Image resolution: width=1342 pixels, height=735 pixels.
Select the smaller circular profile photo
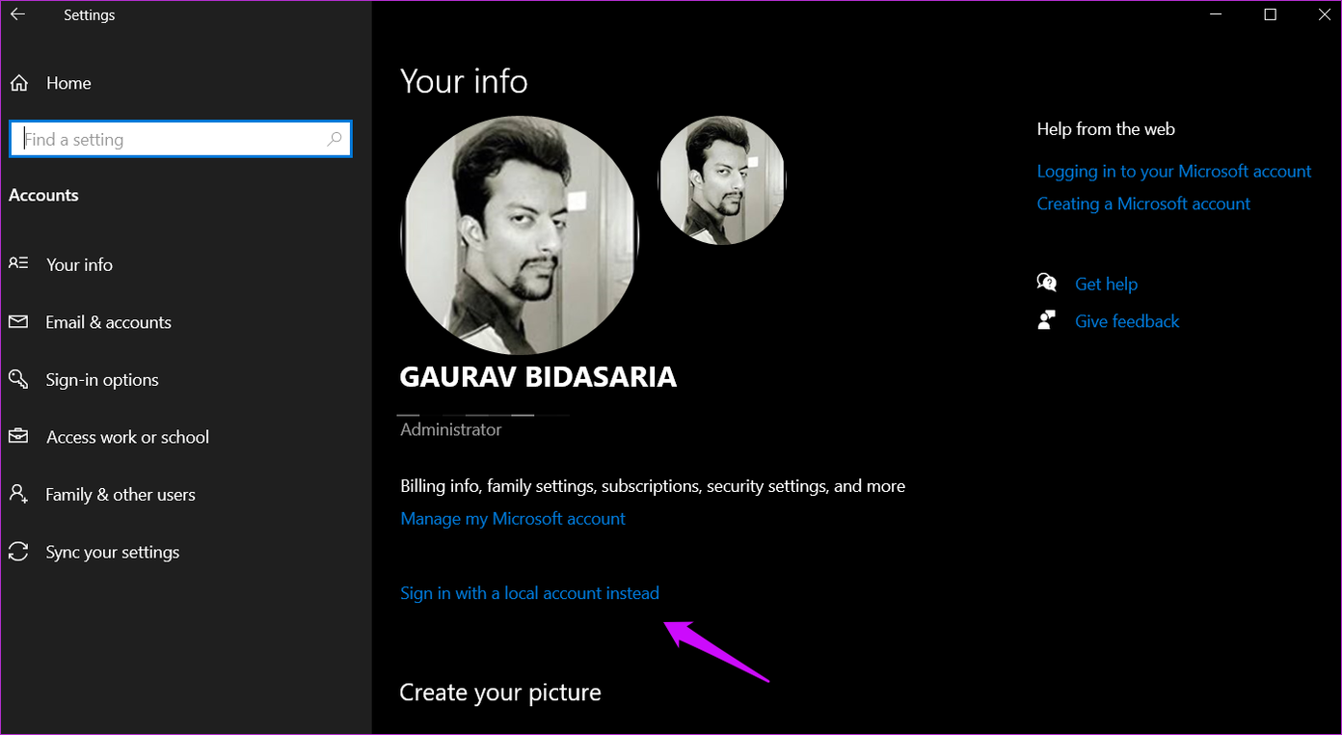tap(721, 180)
